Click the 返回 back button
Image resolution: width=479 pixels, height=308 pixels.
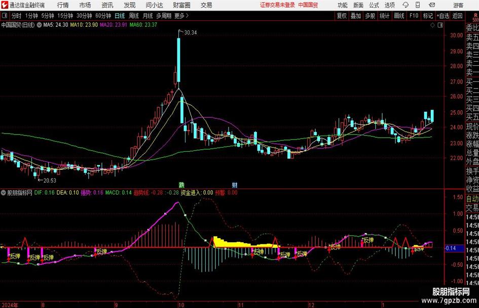(x=457, y=16)
